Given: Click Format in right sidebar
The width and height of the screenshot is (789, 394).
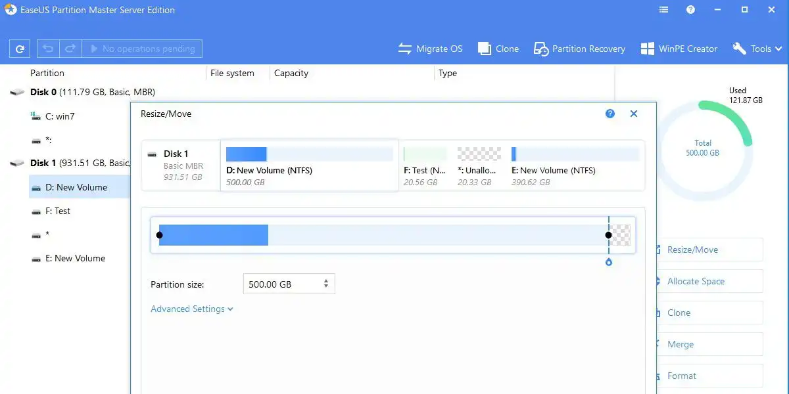Looking at the screenshot, I should 682,376.
